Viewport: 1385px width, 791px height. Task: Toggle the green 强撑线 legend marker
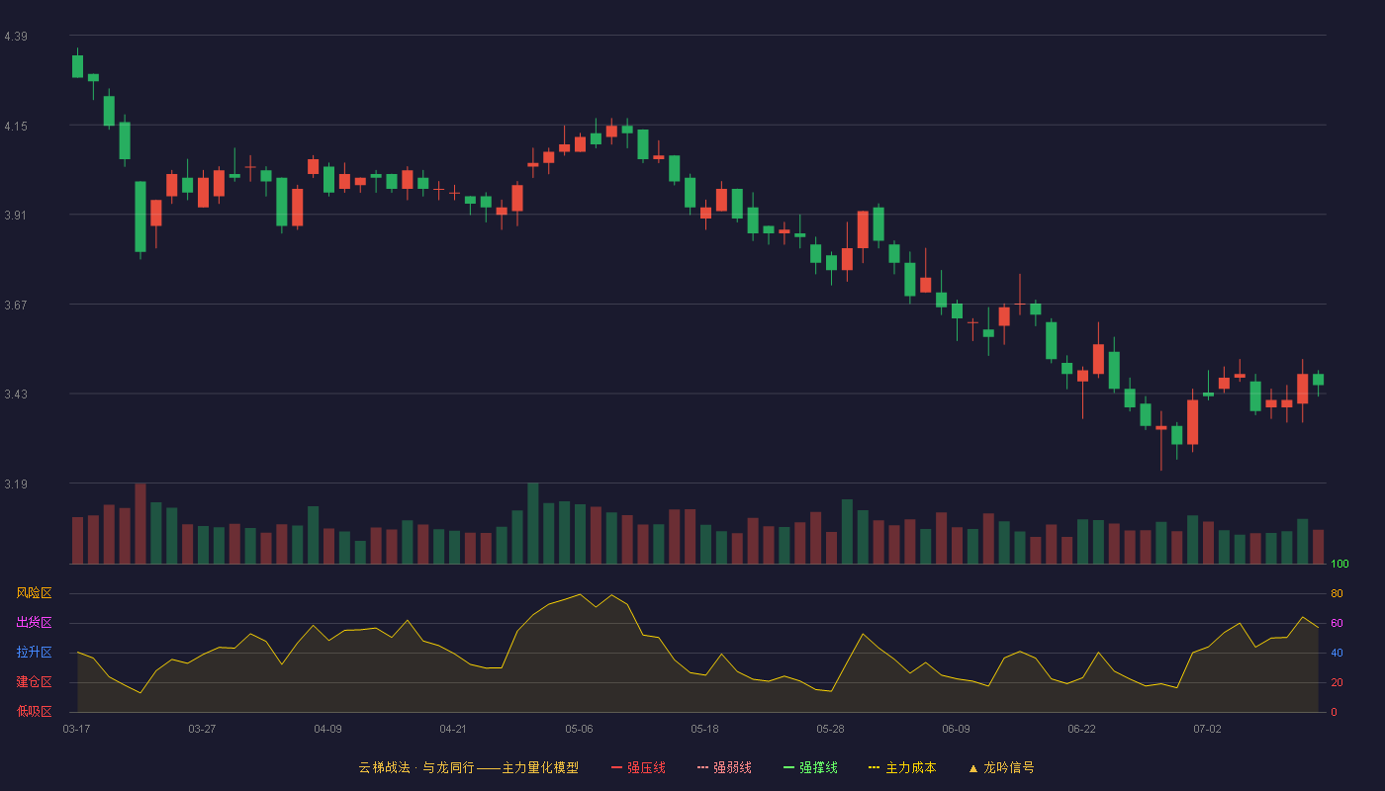(x=788, y=767)
